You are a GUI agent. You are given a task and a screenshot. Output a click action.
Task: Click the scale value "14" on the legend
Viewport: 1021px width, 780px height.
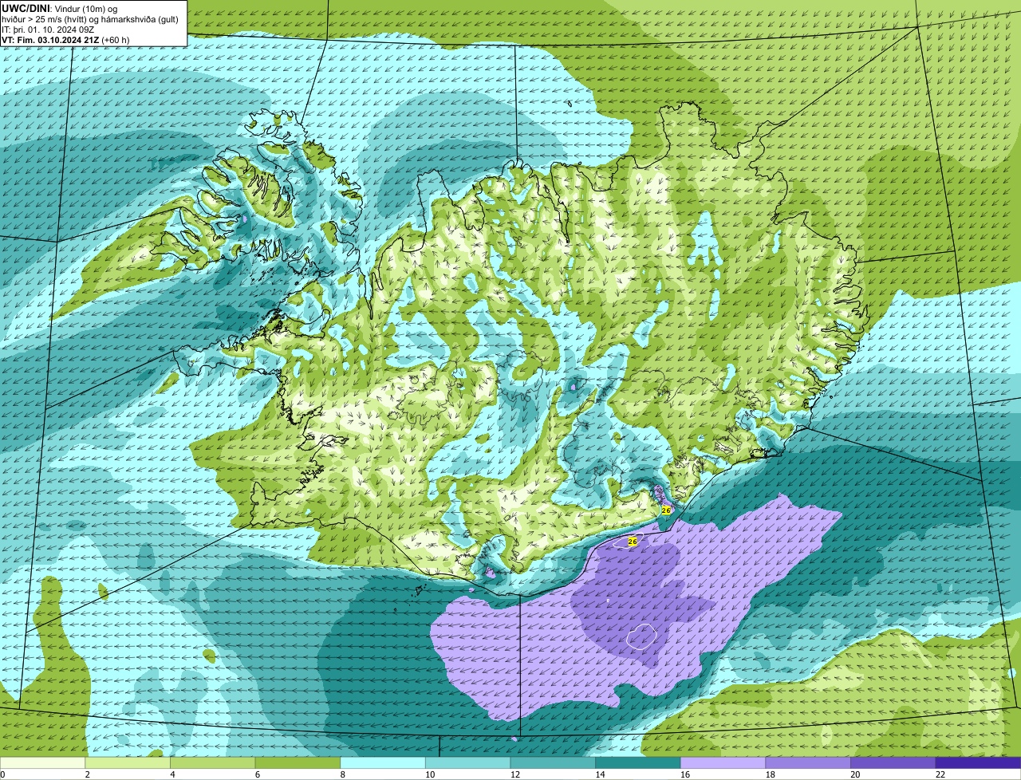(600, 774)
